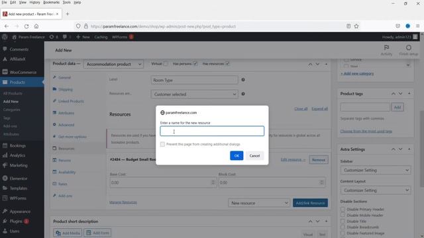
Task: Open the Edit menu
Action: (x=13, y=3)
